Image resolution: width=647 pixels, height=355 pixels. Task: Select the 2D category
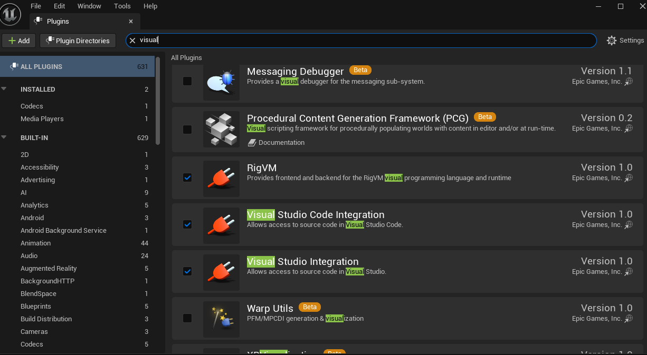click(78, 155)
